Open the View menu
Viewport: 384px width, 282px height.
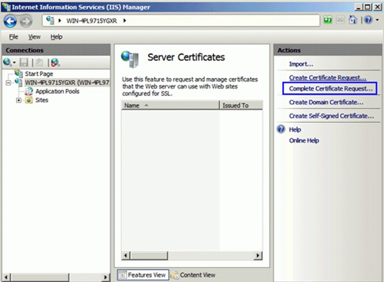click(34, 37)
